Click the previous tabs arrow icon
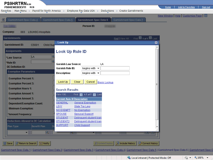213x160 pixels. click(x=3, y=20)
